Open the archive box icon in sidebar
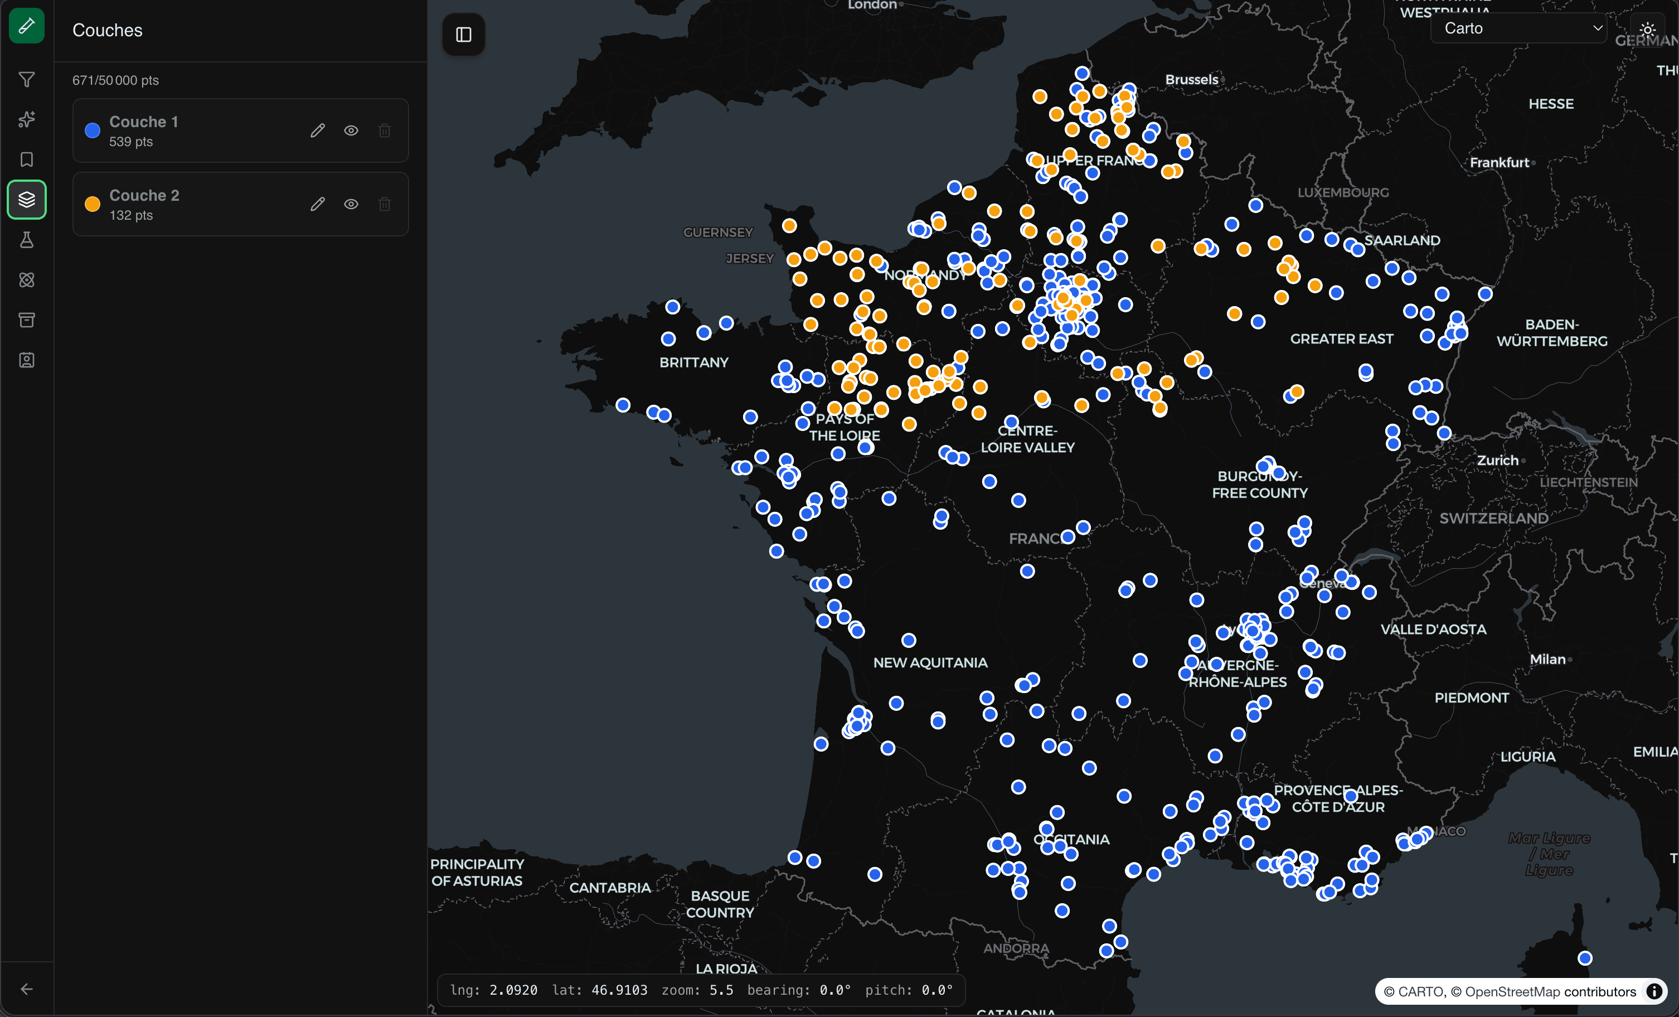The height and width of the screenshot is (1017, 1679). 27,319
